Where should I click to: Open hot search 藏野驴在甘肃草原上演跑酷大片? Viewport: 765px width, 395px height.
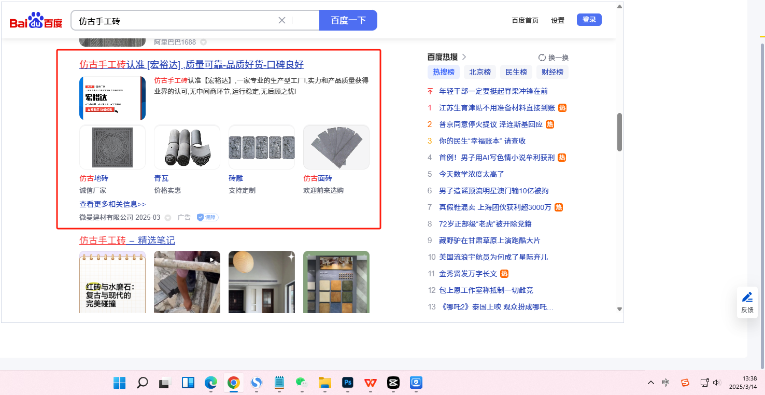click(490, 241)
